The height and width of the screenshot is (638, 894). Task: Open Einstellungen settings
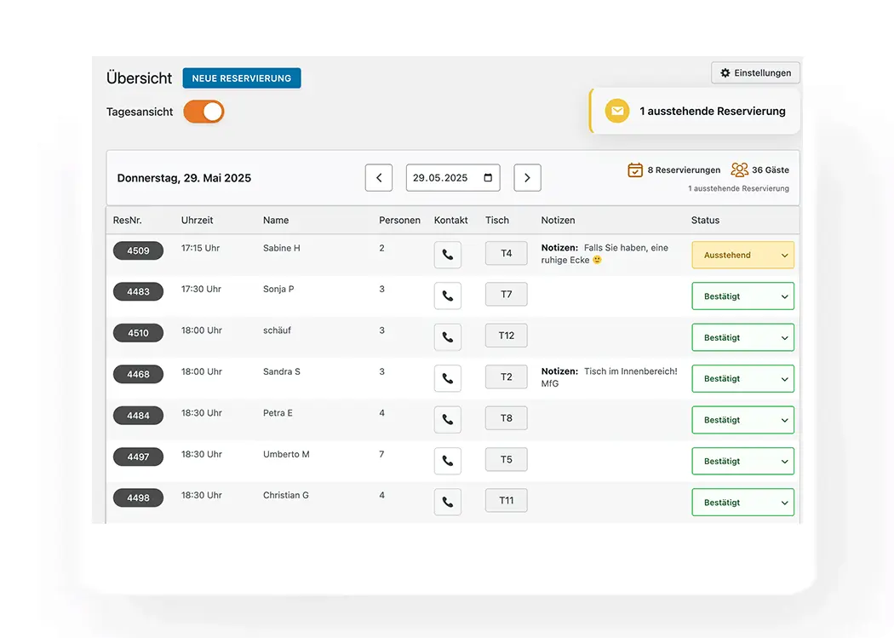pos(755,73)
